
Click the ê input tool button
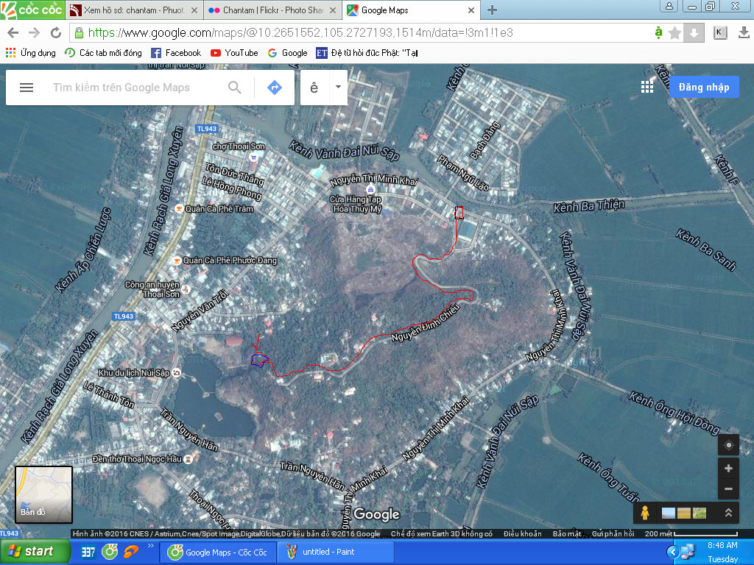tap(314, 88)
